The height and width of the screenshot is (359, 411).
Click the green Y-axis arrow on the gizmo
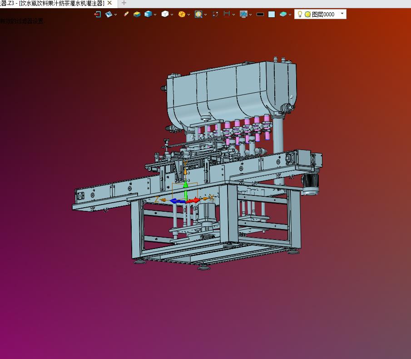click(185, 185)
